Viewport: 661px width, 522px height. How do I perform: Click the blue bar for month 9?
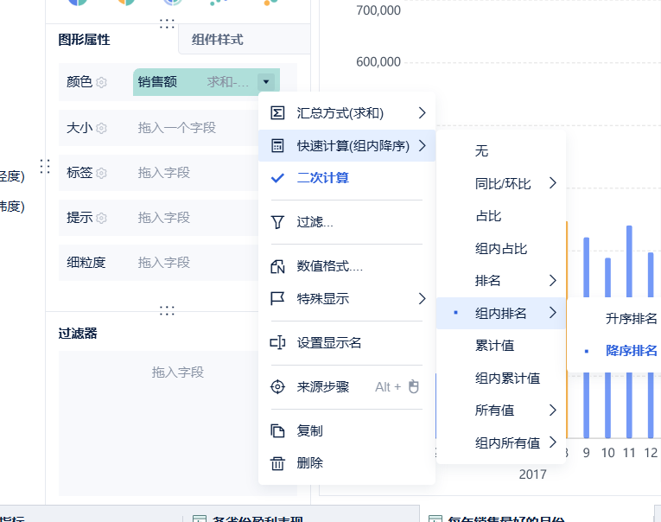586,267
